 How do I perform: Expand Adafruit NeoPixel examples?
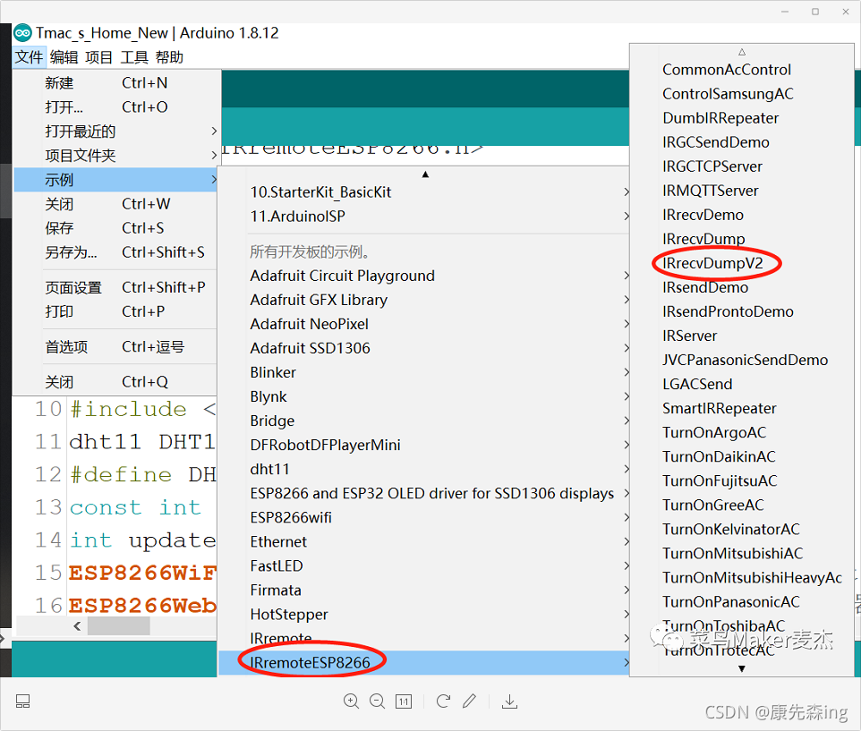click(x=424, y=324)
